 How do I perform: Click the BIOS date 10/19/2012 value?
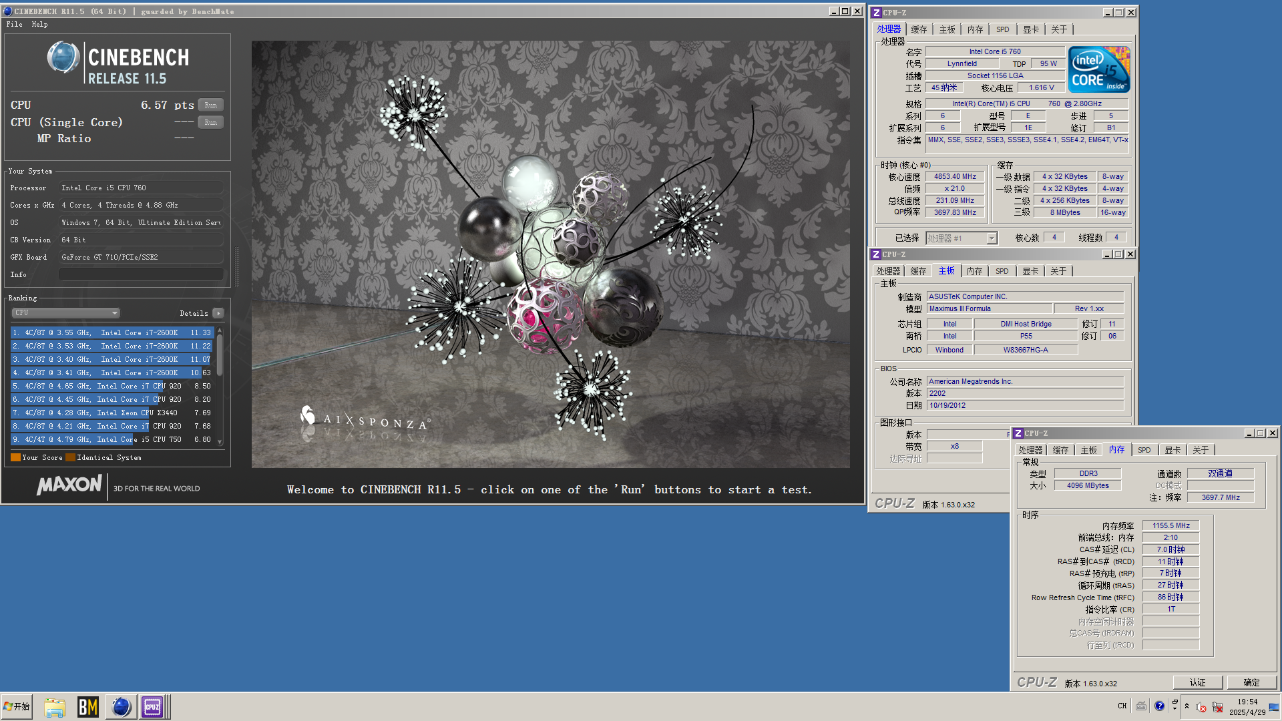click(1025, 405)
